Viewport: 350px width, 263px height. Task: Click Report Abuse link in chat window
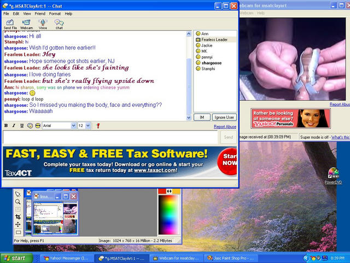click(225, 127)
